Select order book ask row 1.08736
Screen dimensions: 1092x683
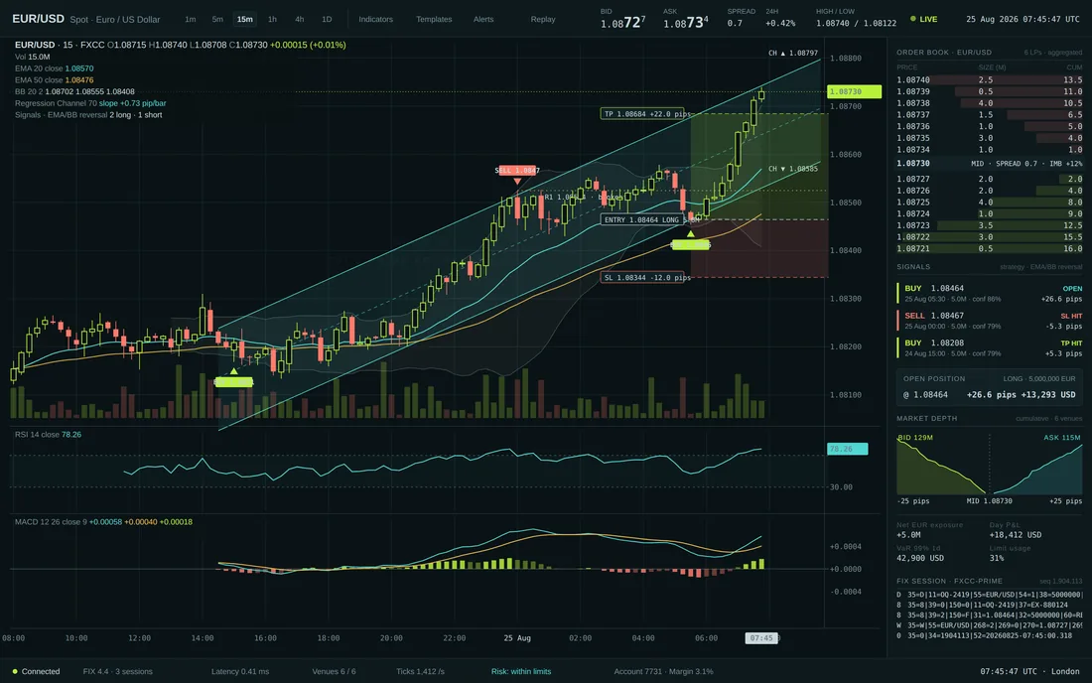coord(989,127)
